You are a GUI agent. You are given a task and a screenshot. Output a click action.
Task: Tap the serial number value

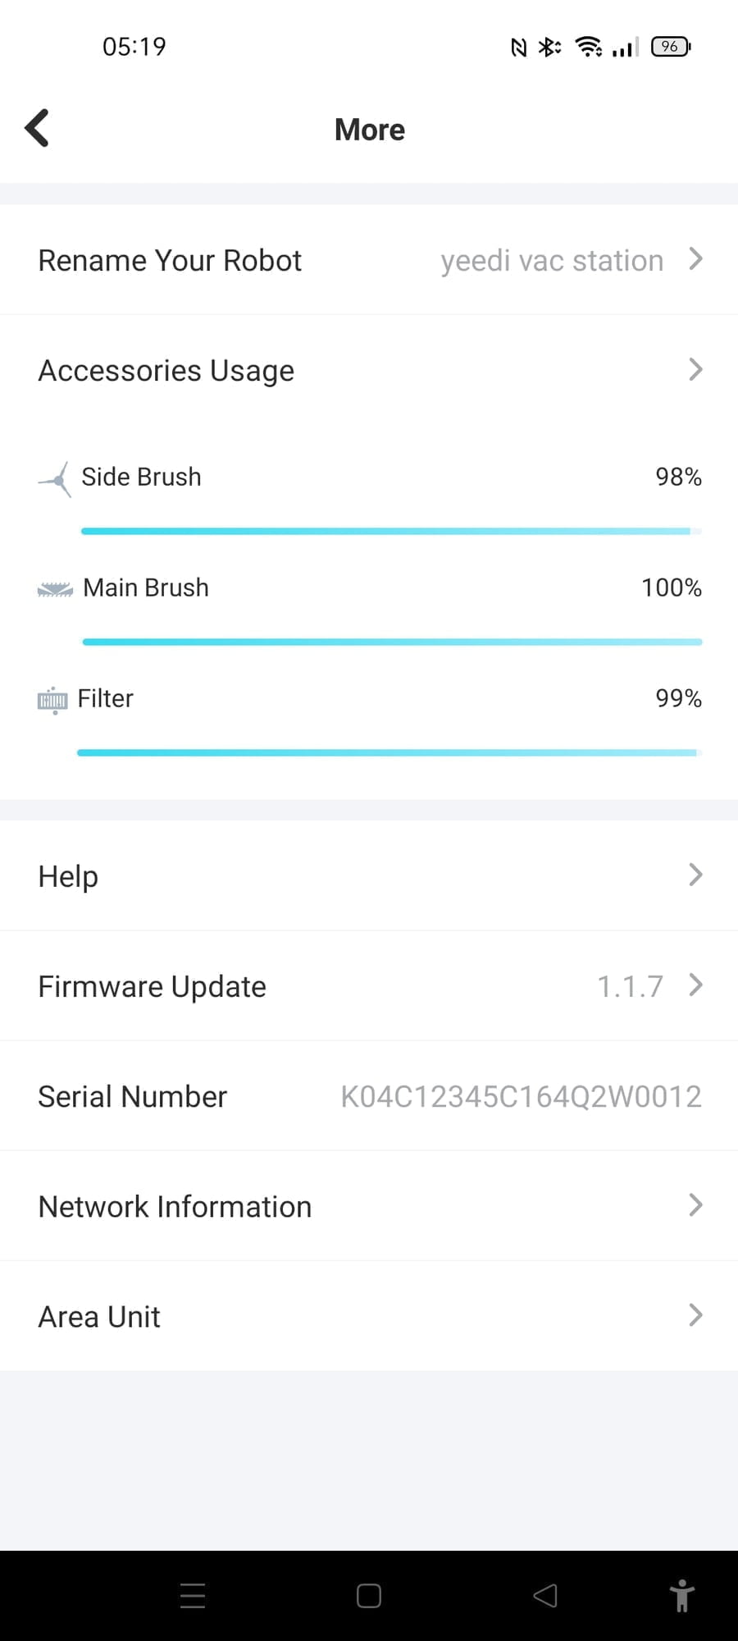pyautogui.click(x=521, y=1097)
